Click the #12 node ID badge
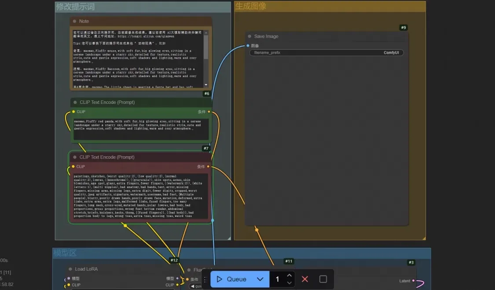 (x=174, y=261)
